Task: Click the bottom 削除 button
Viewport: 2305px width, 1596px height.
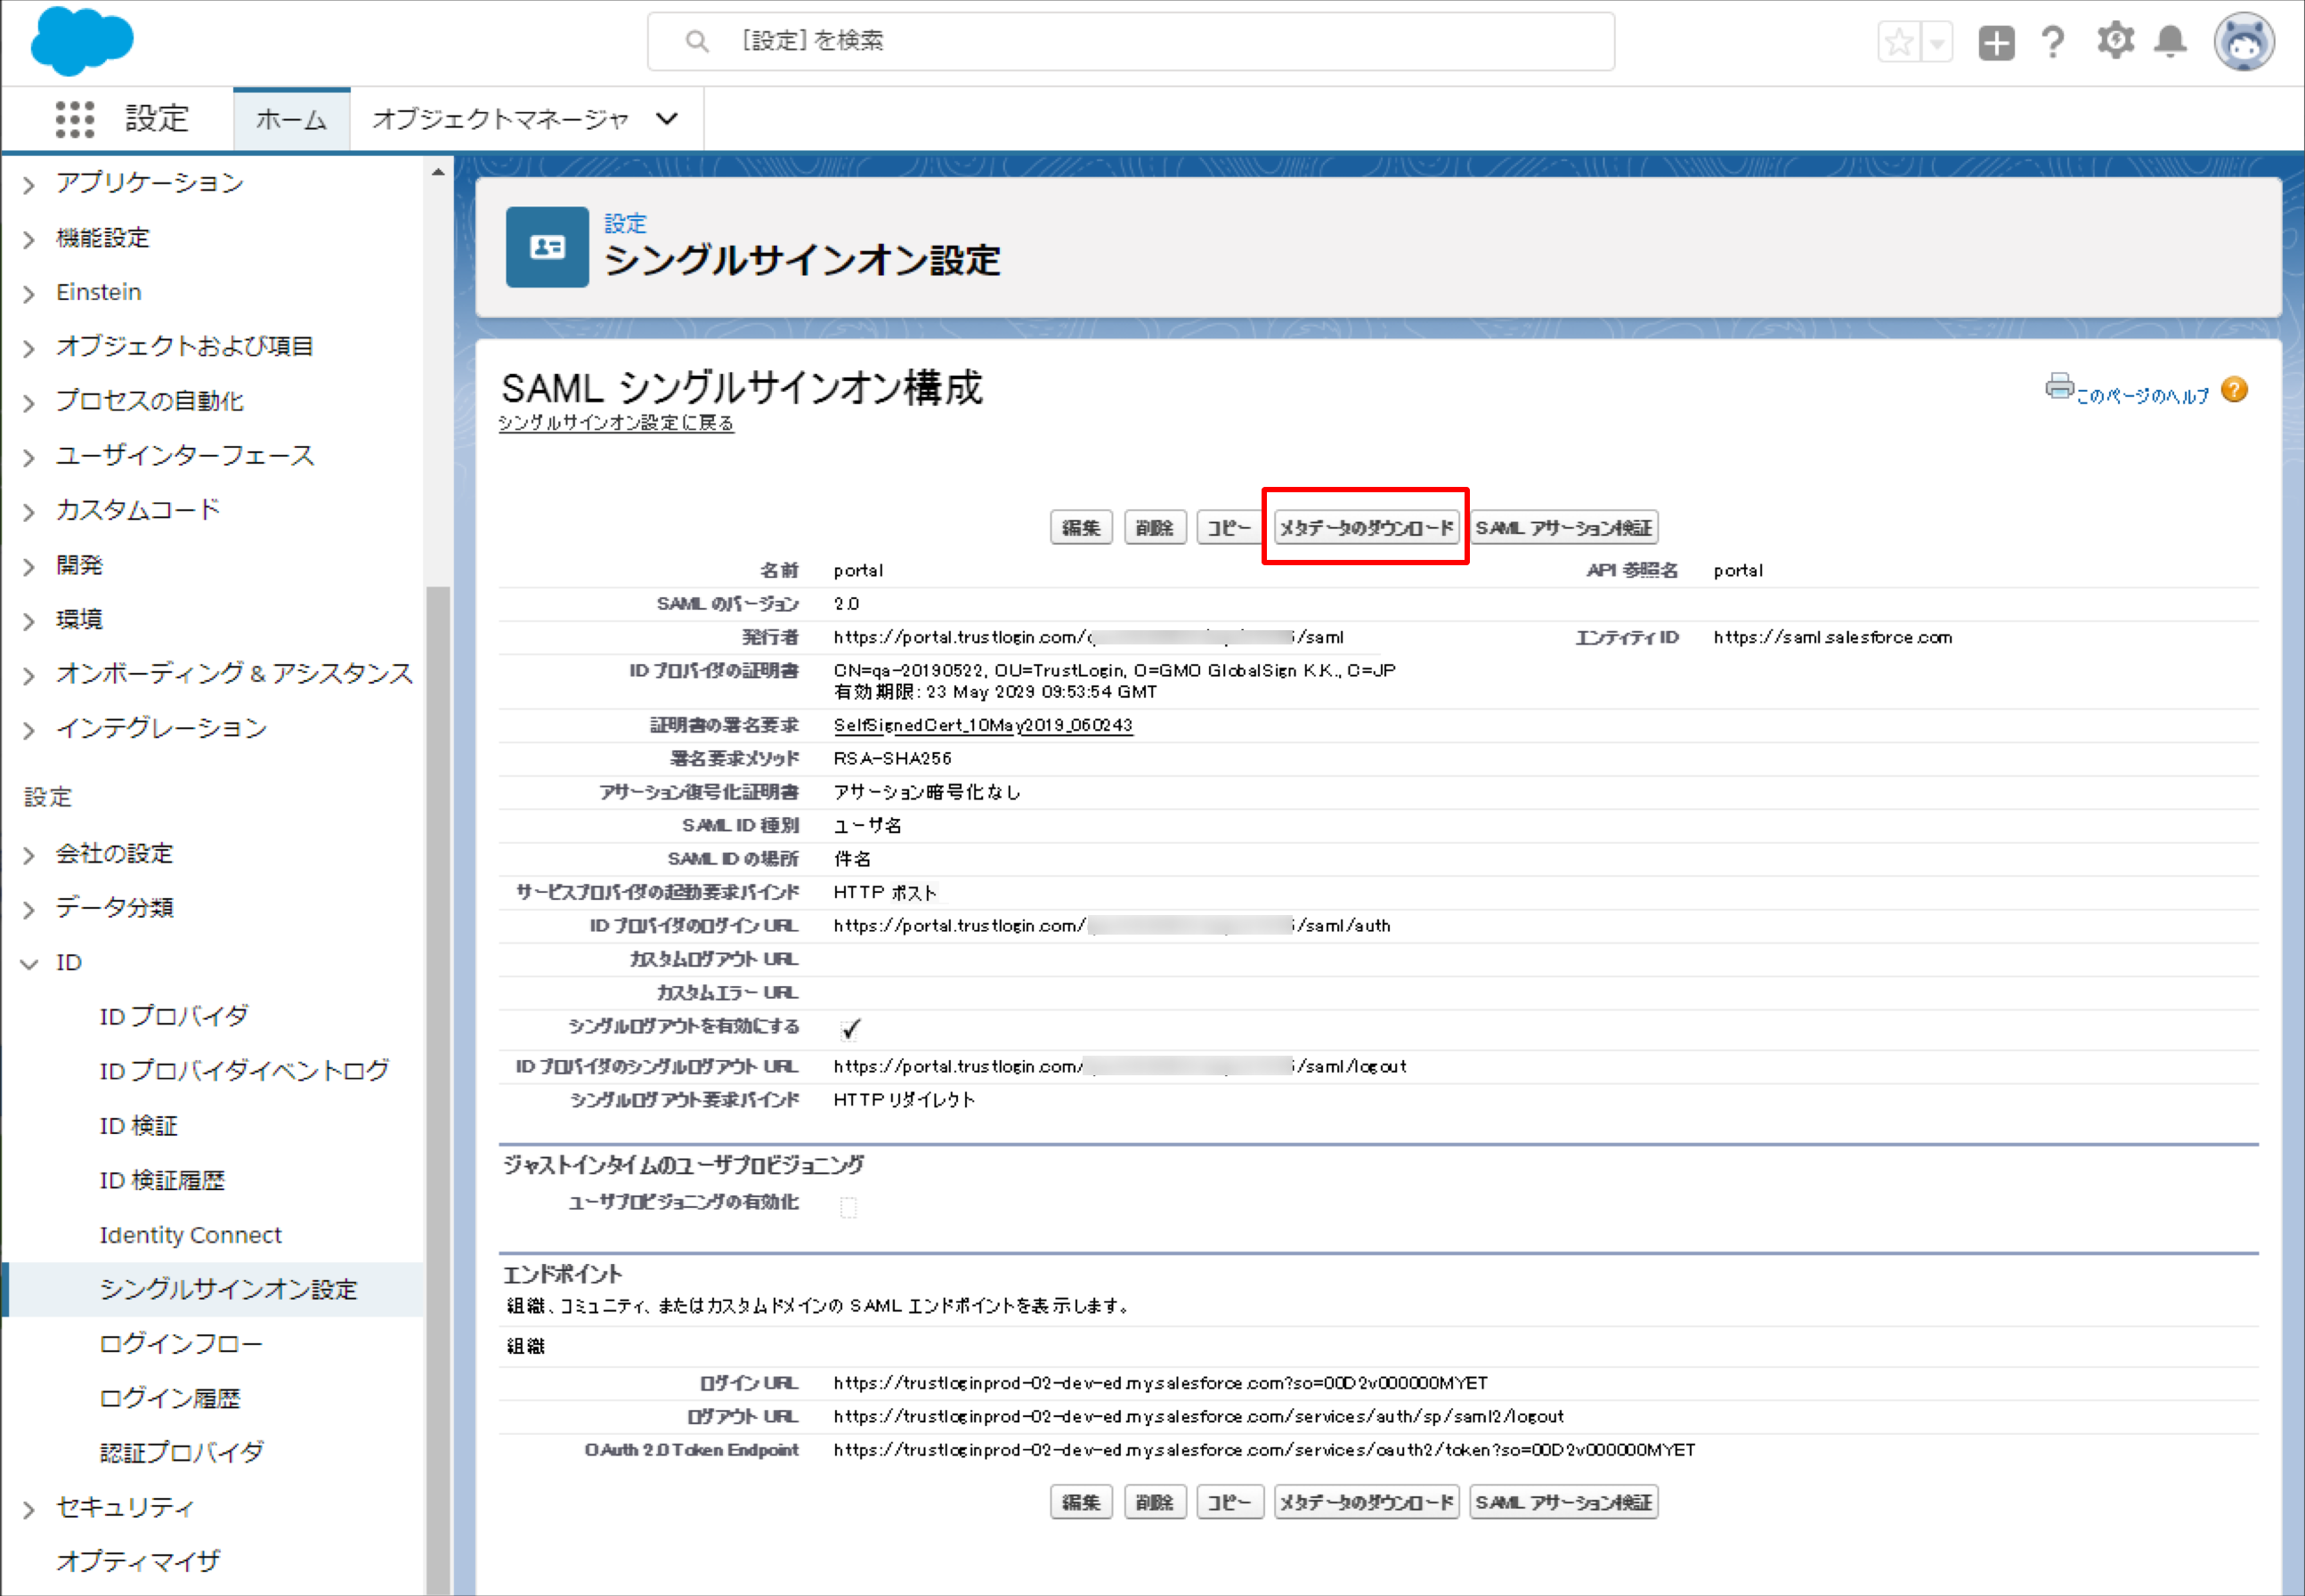Action: [1155, 1502]
